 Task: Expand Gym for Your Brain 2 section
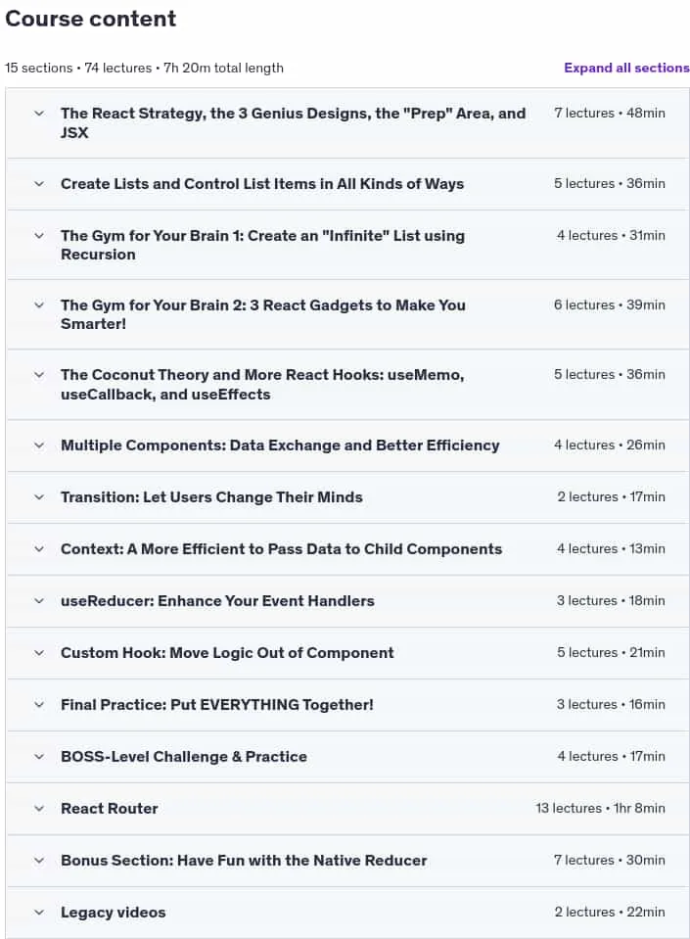pos(39,305)
